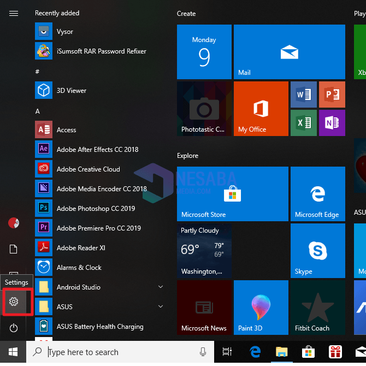This screenshot has width=366, height=366.
Task: Click the OneNote tile
Action: pyautogui.click(x=332, y=123)
